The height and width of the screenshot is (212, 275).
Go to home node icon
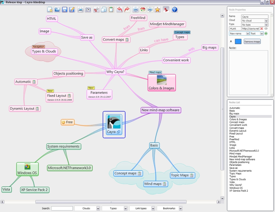point(143,10)
